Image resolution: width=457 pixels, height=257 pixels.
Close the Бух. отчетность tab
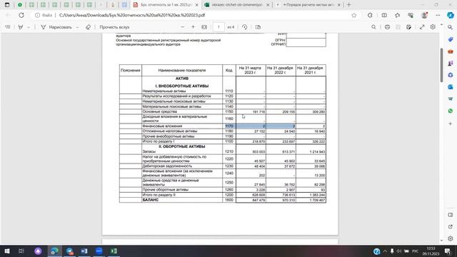(197, 5)
